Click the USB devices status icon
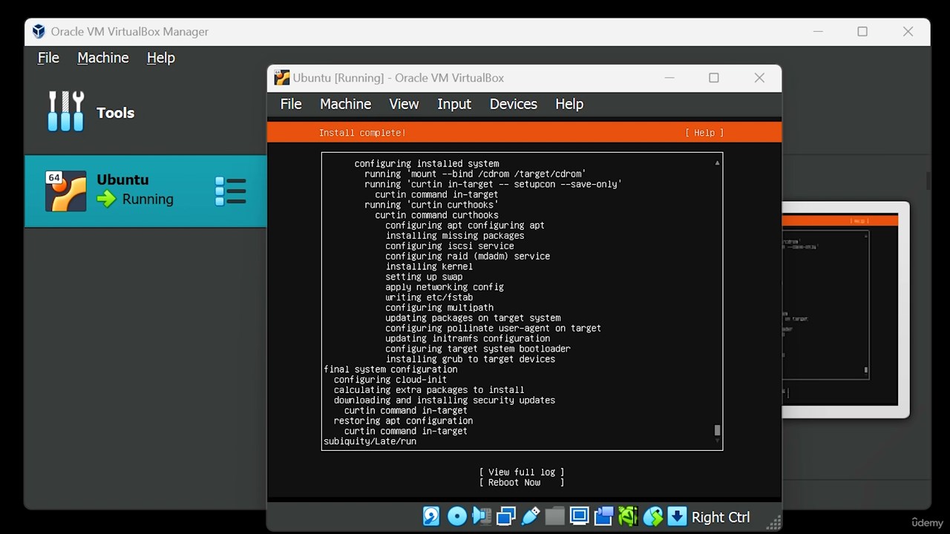Screen dimensions: 950x534 [531, 516]
